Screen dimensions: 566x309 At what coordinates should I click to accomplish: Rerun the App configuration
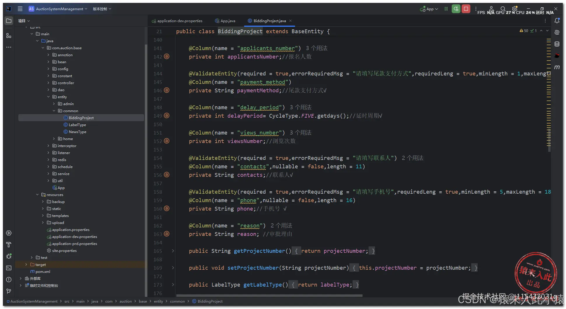coord(456,9)
